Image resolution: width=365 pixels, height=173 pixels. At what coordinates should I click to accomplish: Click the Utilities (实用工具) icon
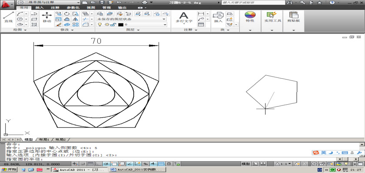273,17
